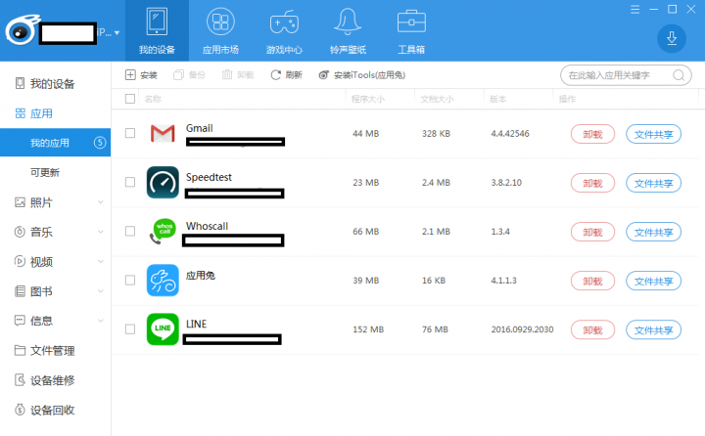Check the LINE row checkbox

(130, 329)
